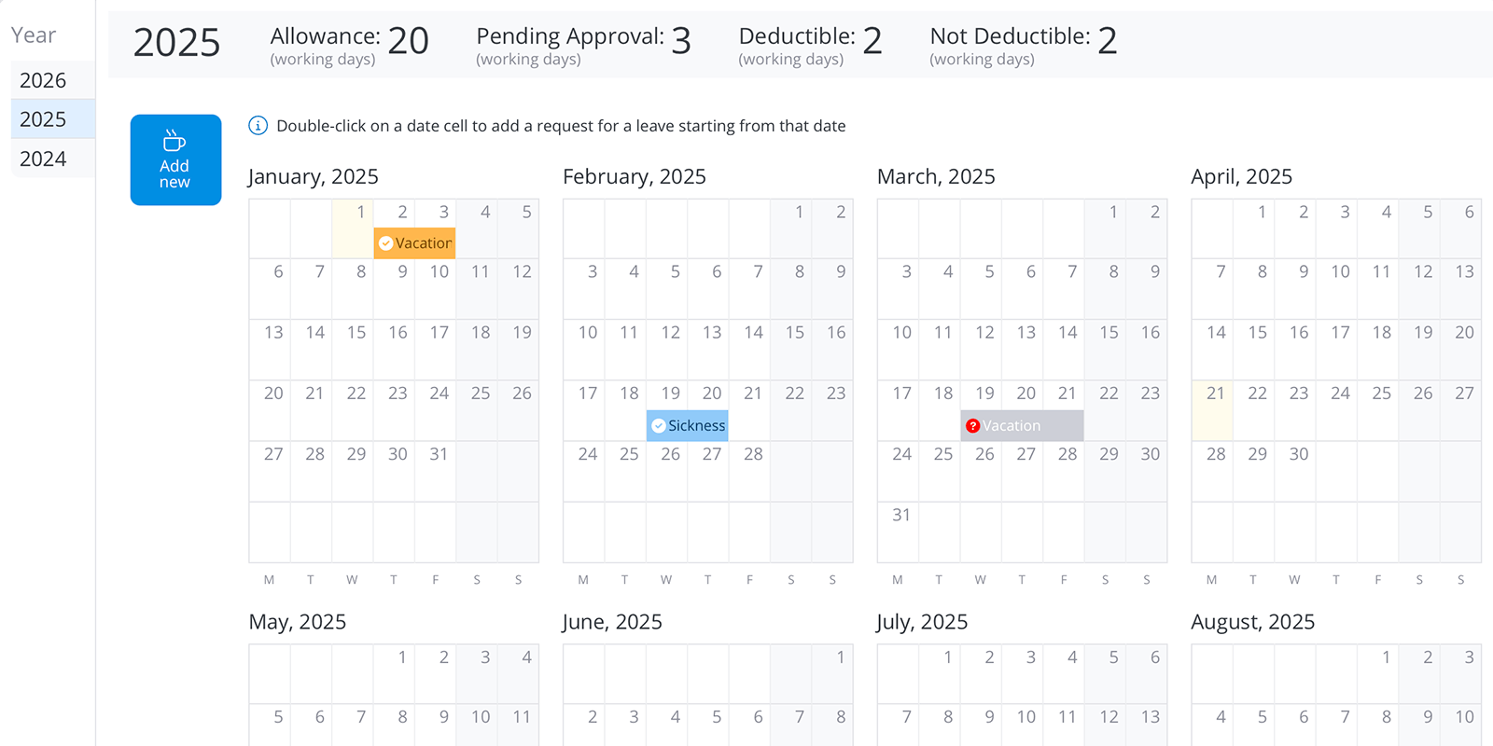Click the checkmark icon on the Sickness leave
Screen dimensions: 1493x746
click(659, 426)
